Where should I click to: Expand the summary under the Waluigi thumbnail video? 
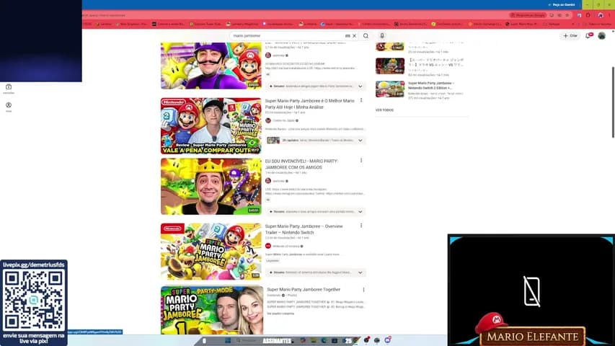click(x=360, y=86)
